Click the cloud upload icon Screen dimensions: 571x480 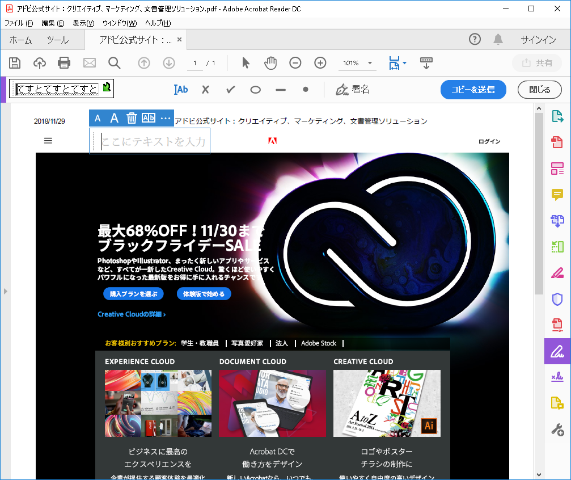(39, 63)
